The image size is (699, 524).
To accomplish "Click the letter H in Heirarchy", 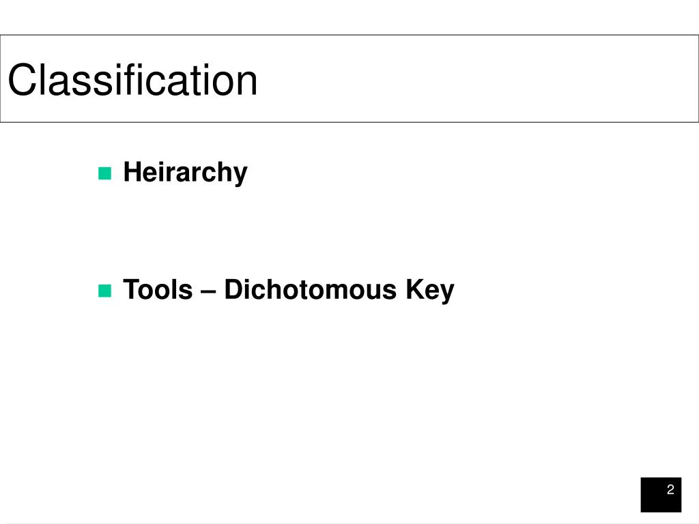I will click(132, 171).
